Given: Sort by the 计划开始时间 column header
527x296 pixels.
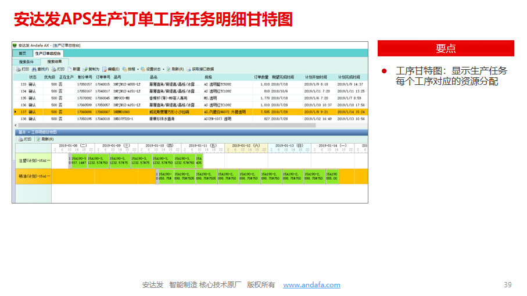Looking at the screenshot, I should (316, 77).
